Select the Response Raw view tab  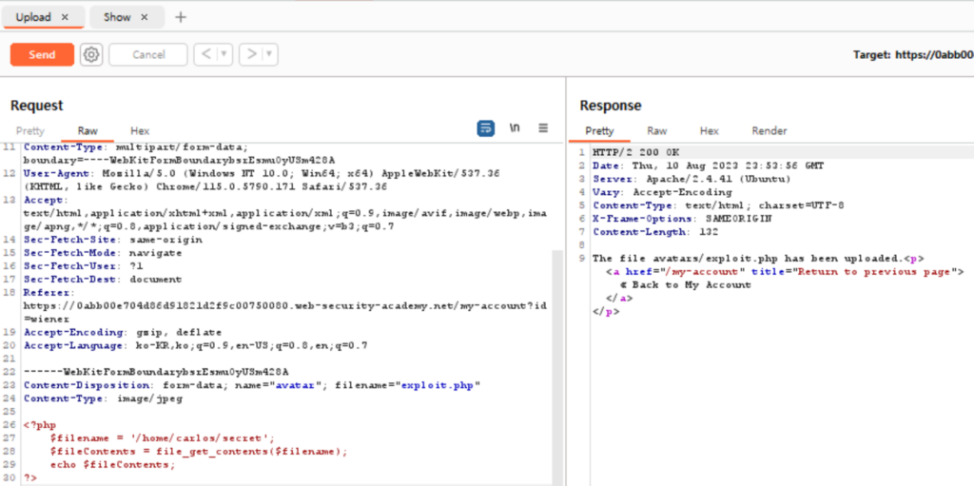[657, 131]
